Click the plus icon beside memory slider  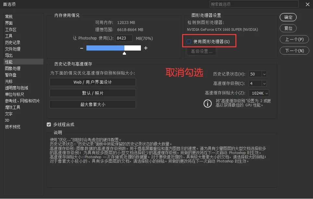[x=146, y=48]
